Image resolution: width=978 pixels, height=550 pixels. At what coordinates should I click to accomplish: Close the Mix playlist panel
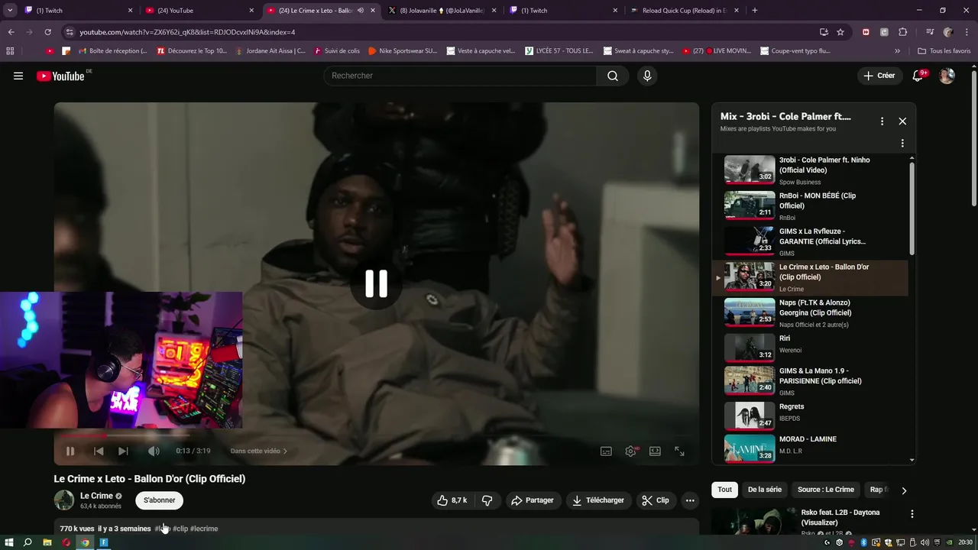902,121
